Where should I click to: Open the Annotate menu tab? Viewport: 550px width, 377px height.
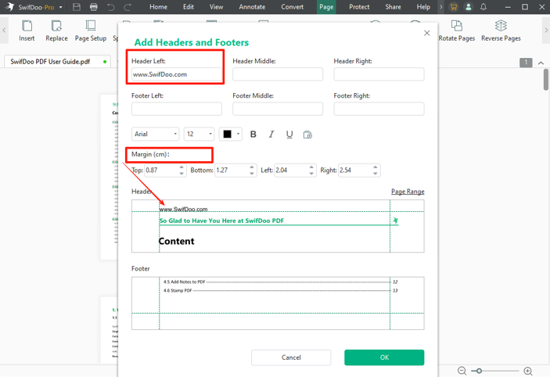coord(252,7)
